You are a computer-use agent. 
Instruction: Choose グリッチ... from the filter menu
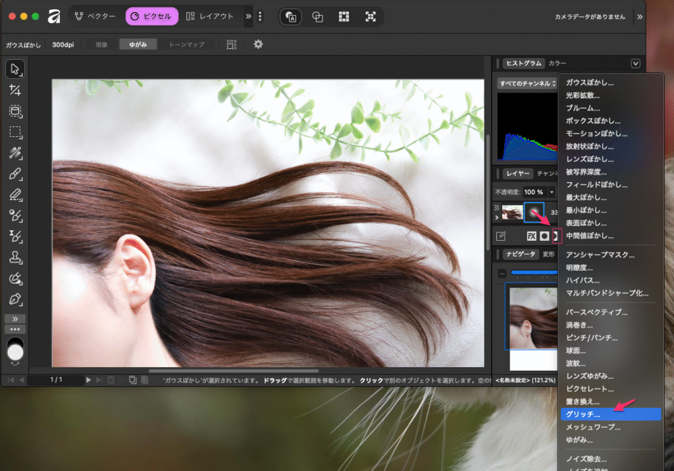[x=583, y=414]
